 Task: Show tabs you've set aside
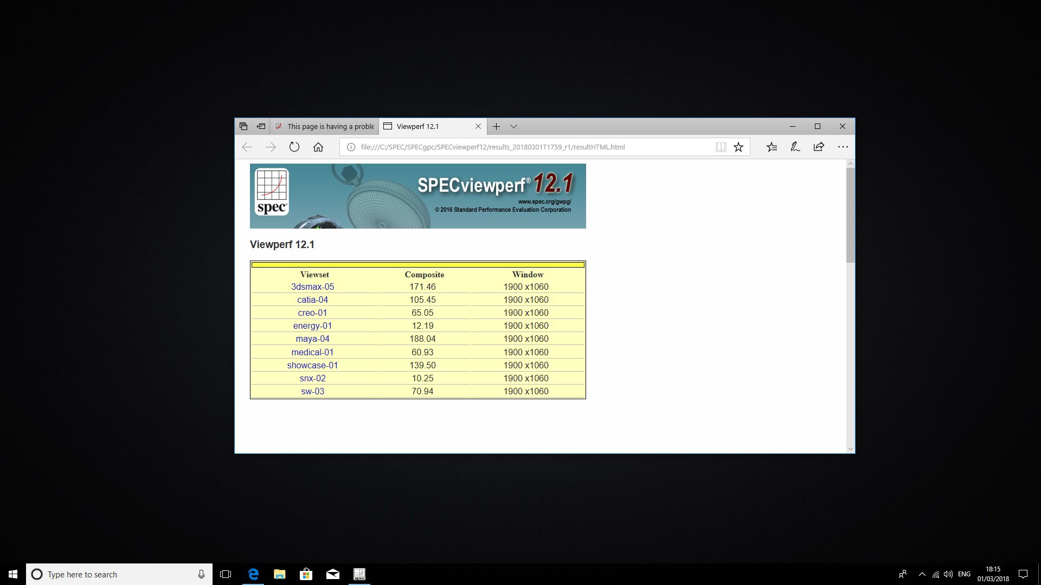[x=243, y=126]
